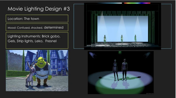Select the 'Location: The town' text box
The height and width of the screenshot is (98, 176).
[x=37, y=19]
